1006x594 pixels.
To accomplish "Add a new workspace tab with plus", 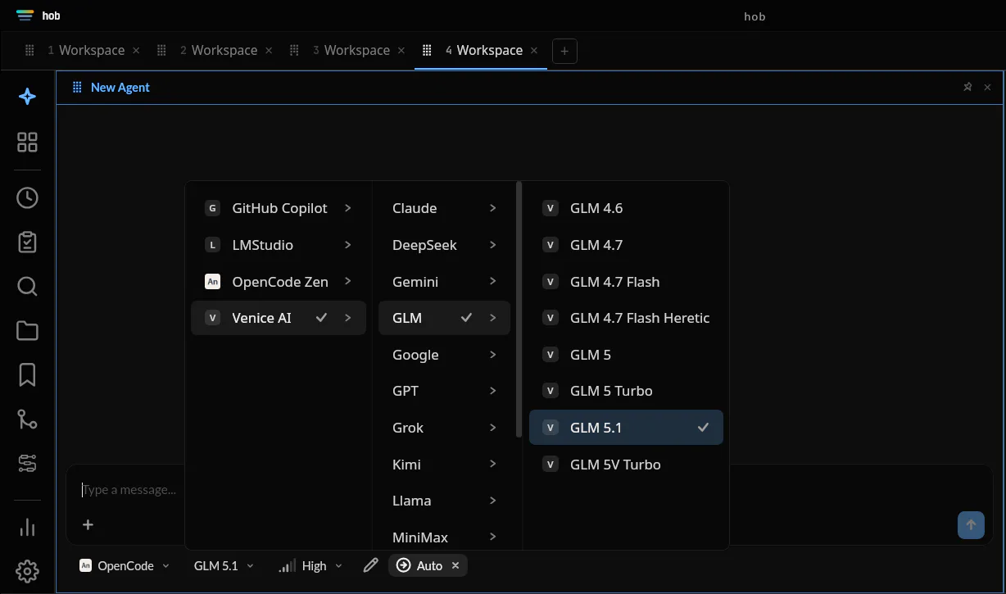I will click(x=564, y=51).
